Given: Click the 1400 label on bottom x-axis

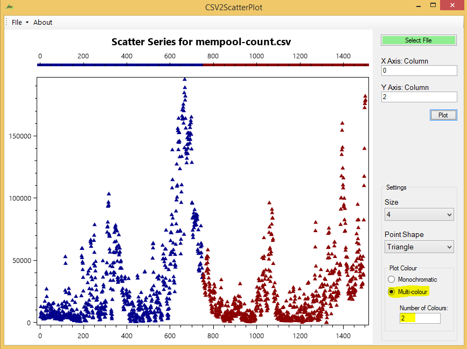Looking at the screenshot, I should 343,336.
